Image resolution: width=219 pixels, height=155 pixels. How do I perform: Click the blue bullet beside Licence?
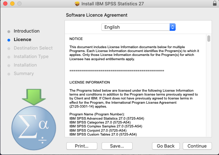9,40
